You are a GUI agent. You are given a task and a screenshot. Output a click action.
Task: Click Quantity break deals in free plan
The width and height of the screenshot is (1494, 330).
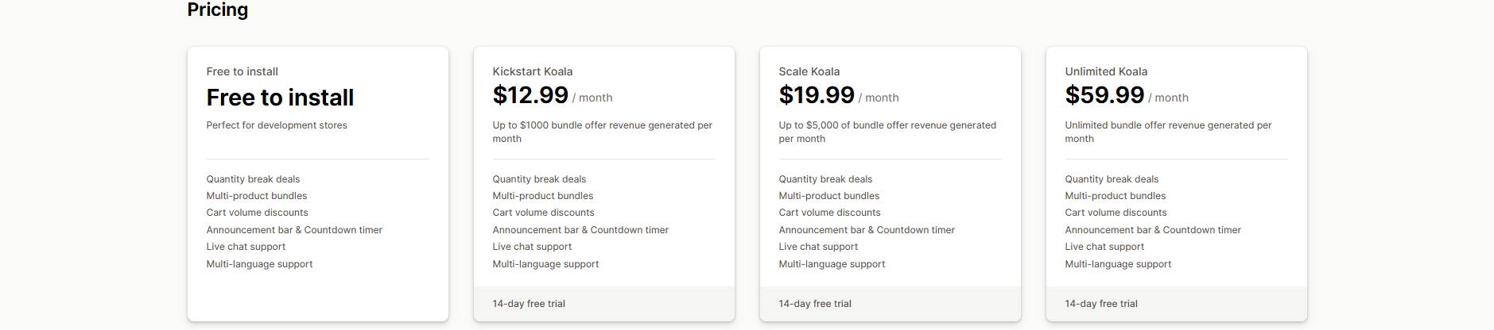click(253, 179)
